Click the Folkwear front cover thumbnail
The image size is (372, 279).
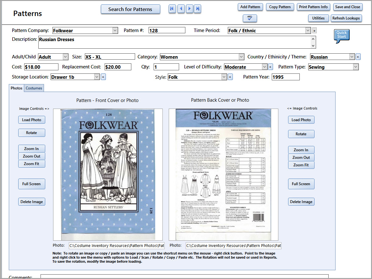[x=108, y=175]
